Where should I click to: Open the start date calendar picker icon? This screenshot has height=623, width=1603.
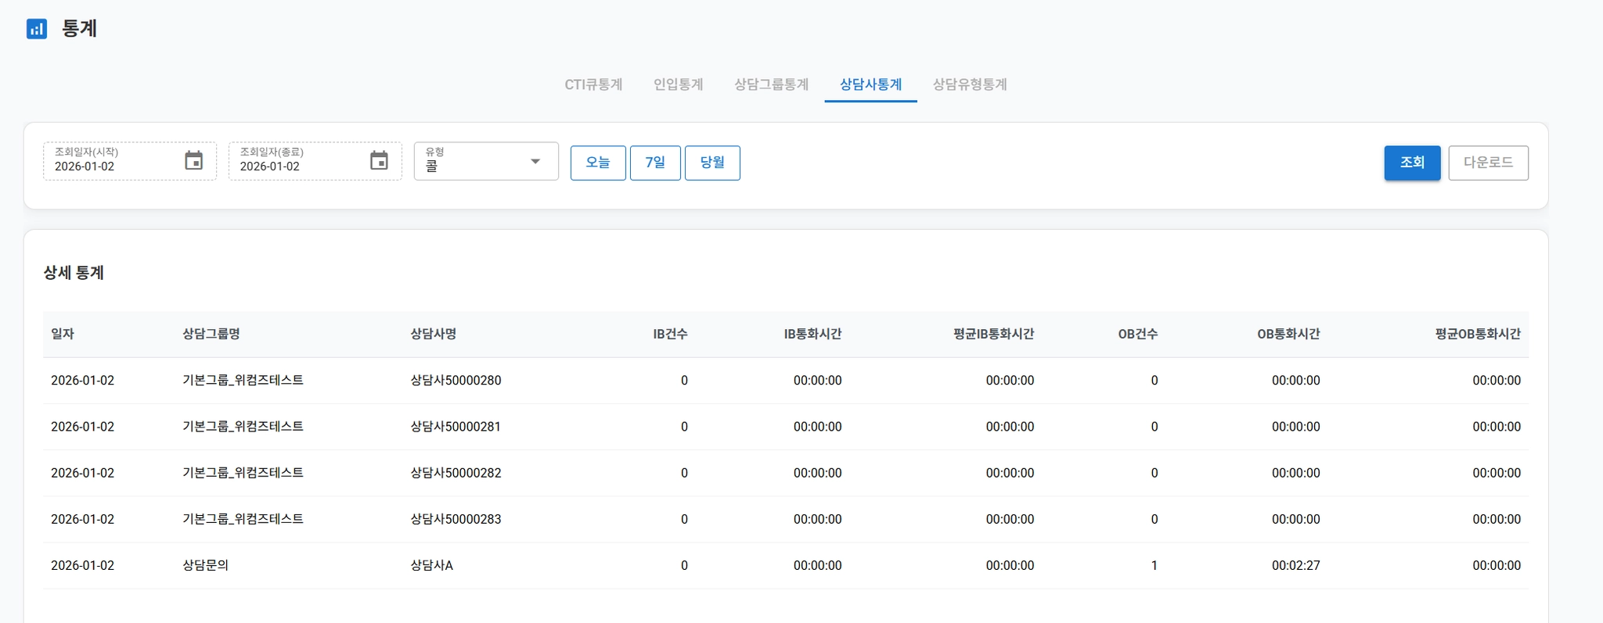(x=193, y=161)
